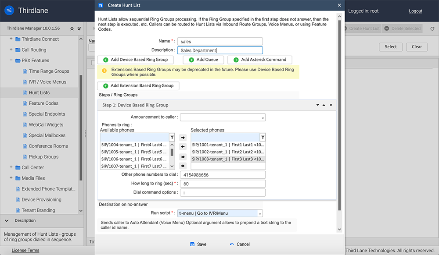Save the hunt list
This screenshot has height=255, width=439.
[x=198, y=244]
